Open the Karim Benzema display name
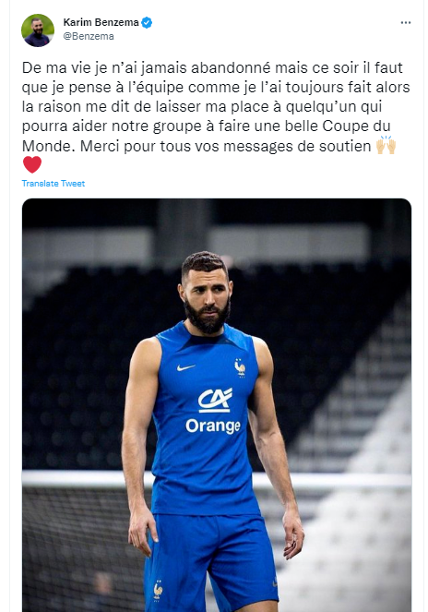Image resolution: width=428 pixels, height=612 pixels. 101,23
